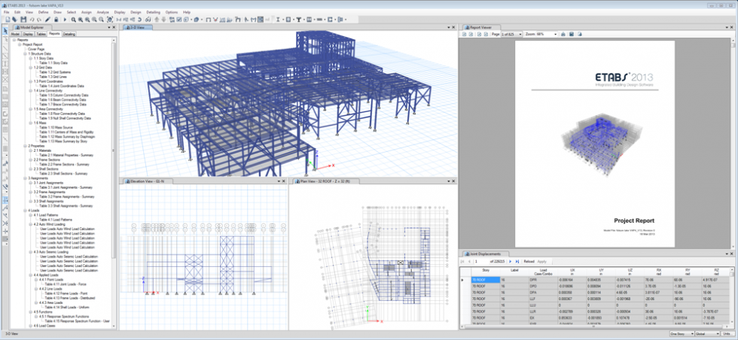
Task: Select the pointer tool in left sidebar
Action: coord(5,31)
